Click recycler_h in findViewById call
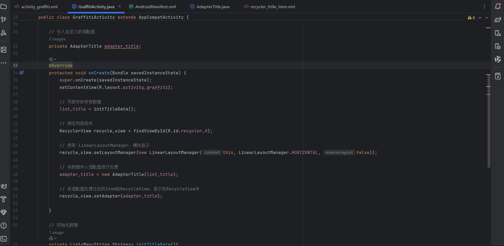The image size is (504, 246). coord(194,131)
